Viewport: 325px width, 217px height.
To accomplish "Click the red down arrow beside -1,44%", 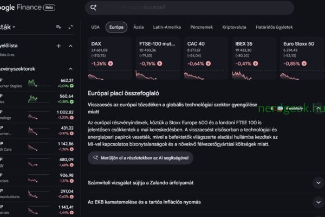I will 71,213.
